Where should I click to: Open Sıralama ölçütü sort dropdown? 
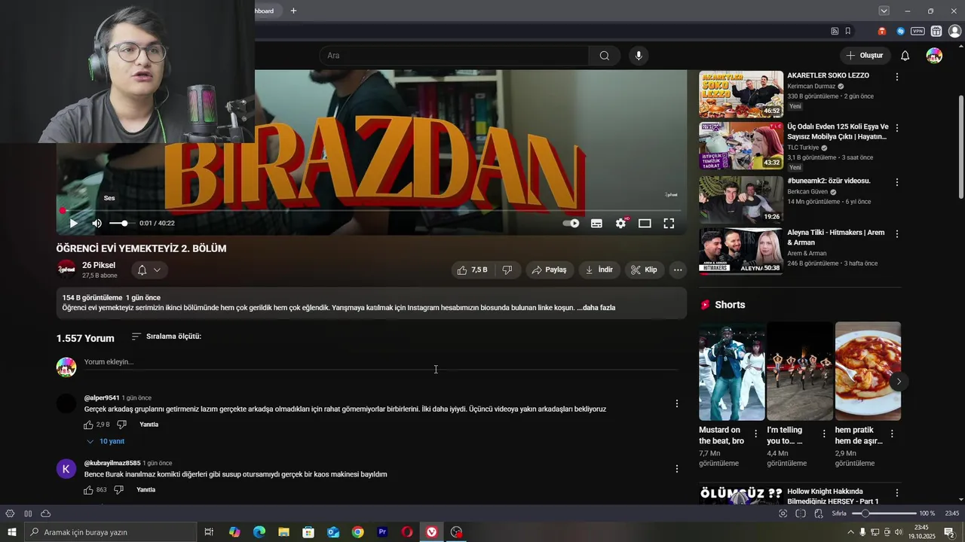click(167, 336)
